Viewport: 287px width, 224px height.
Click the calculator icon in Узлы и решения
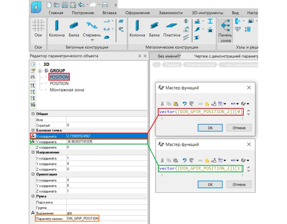(248, 29)
